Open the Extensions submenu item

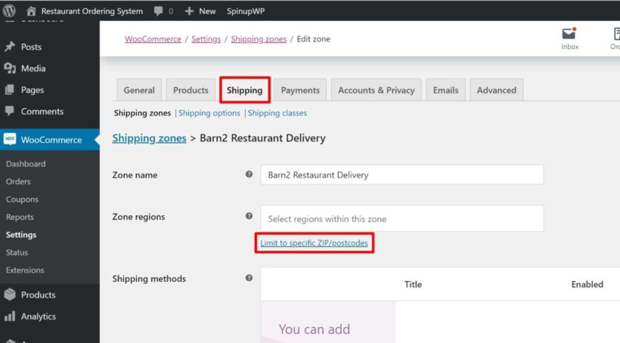[x=25, y=270]
